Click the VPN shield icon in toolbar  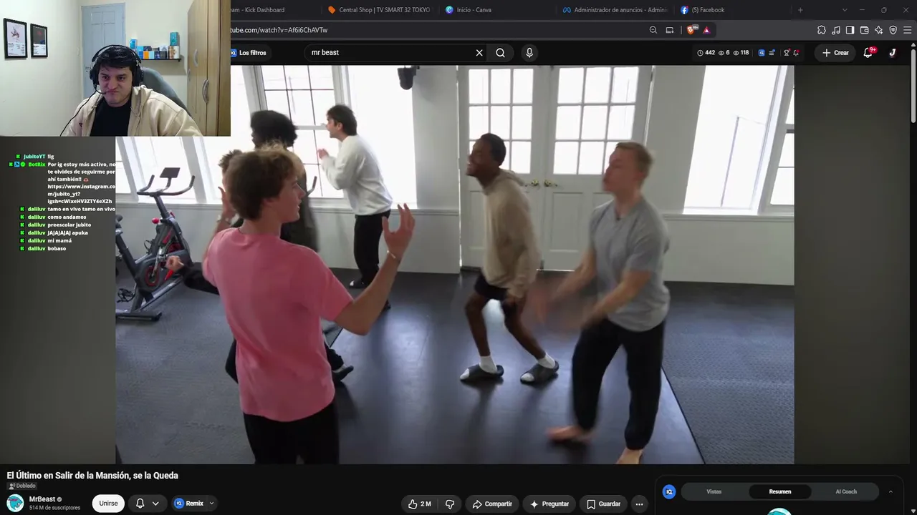[893, 30]
